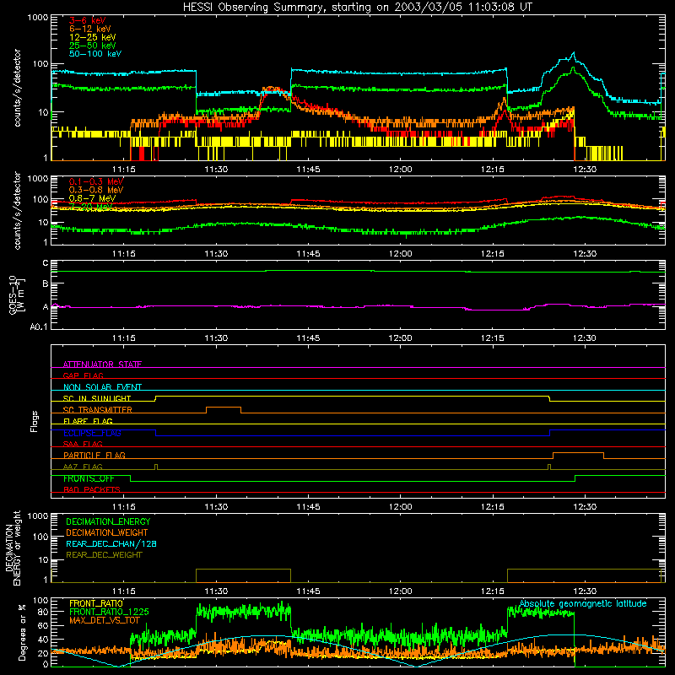Click the cyan 50-100 keV peak near 12:28
The width and height of the screenshot is (675, 675).
[574, 53]
